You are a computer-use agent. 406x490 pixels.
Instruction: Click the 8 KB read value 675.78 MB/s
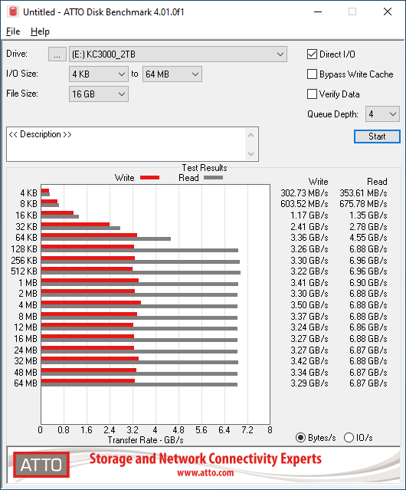[x=363, y=204]
